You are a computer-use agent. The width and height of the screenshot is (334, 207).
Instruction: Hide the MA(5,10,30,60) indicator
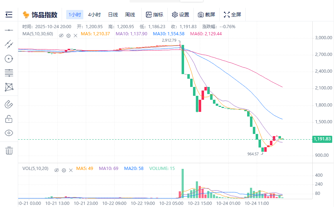coord(61,36)
